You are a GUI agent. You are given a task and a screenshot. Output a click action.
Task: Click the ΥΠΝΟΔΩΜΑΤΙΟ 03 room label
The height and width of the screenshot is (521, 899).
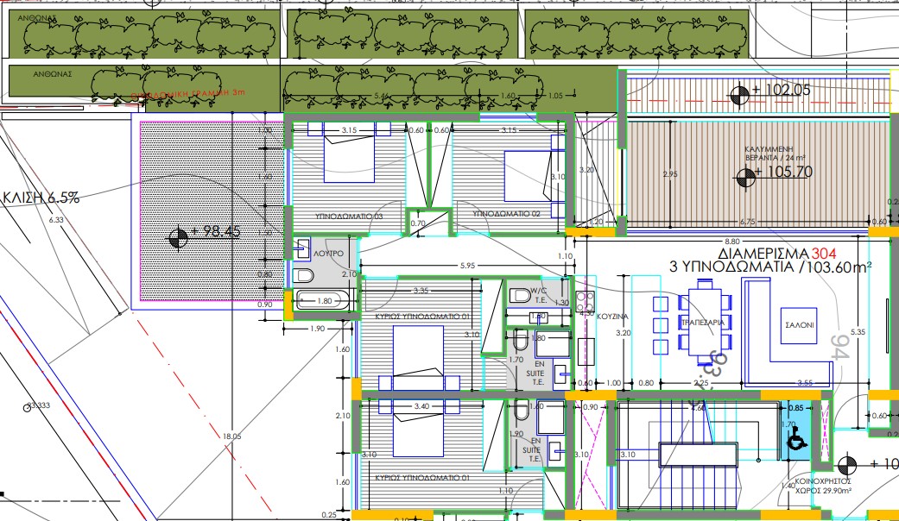click(x=349, y=217)
